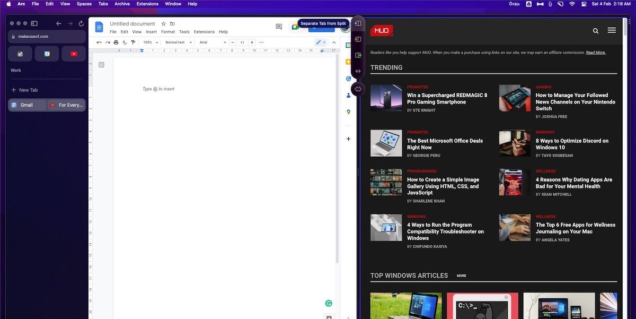Image resolution: width=636 pixels, height=319 pixels.
Task: Open the 100% zoom dropdown
Action: (x=150, y=42)
